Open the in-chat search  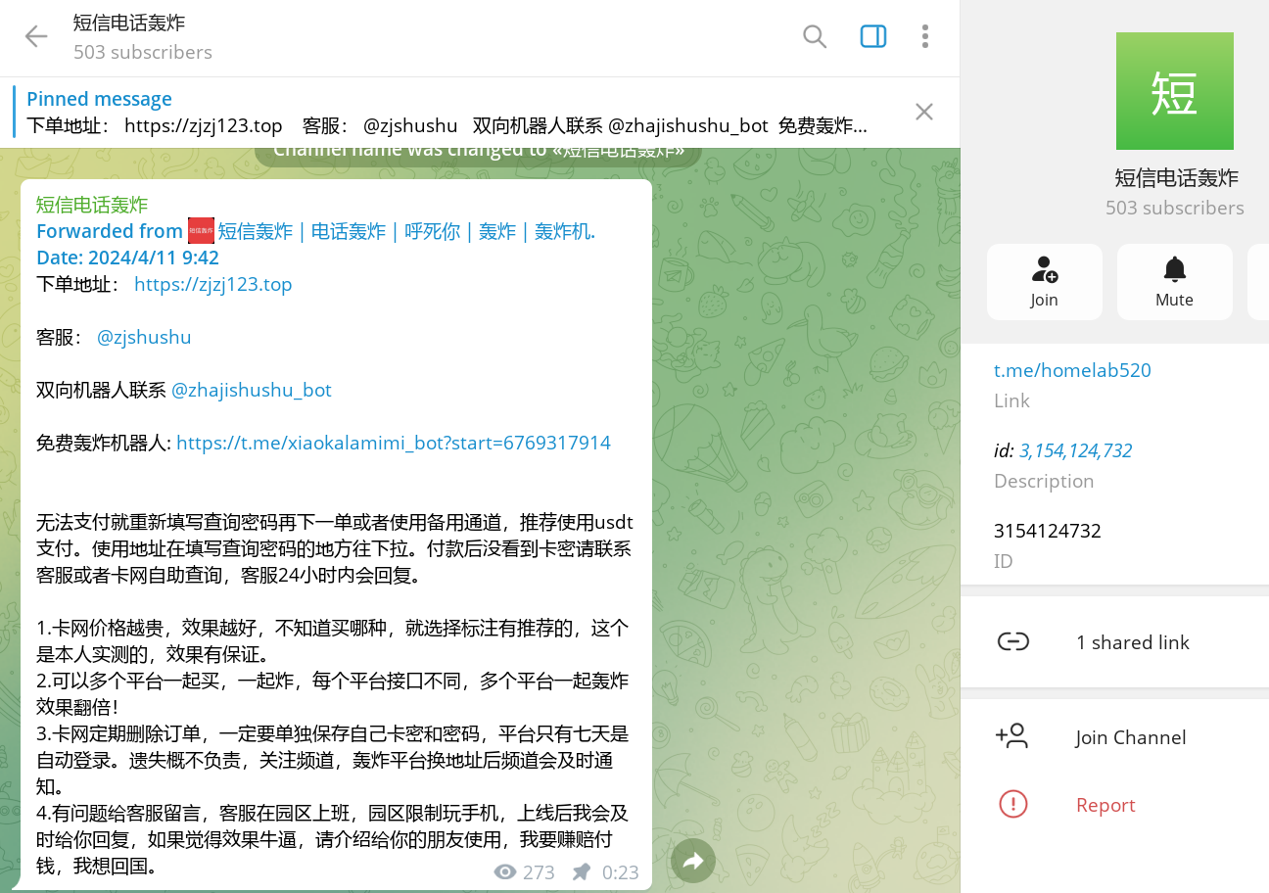[x=815, y=36]
